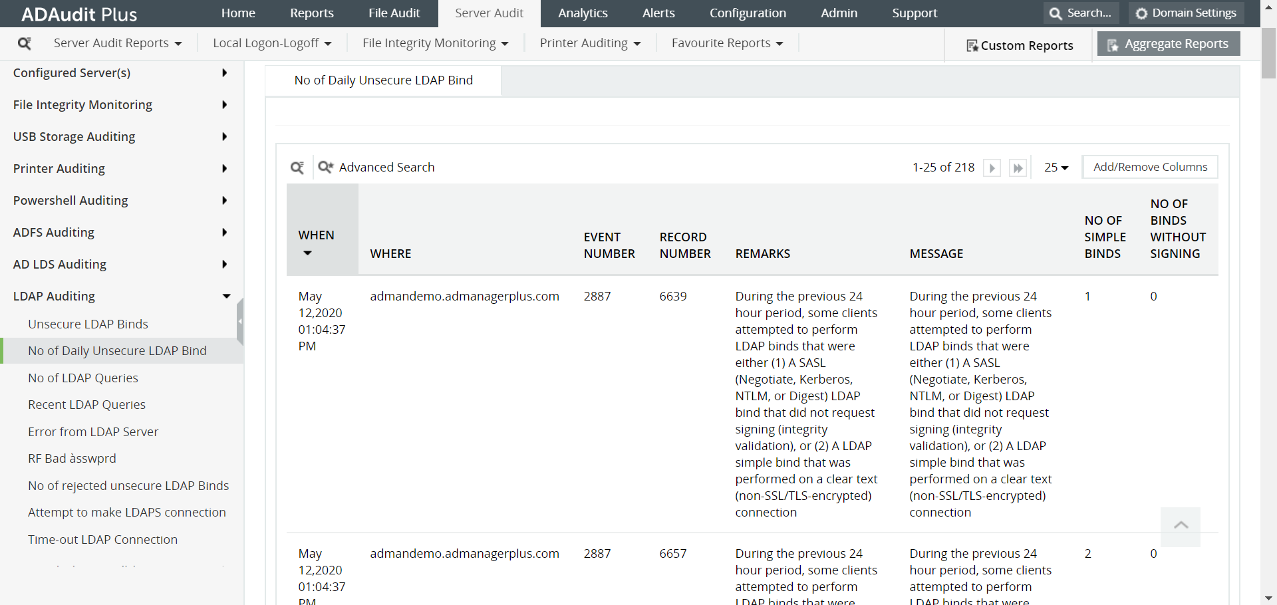Click the sidebar search icon under the logo
1277x605 pixels.
click(25, 43)
